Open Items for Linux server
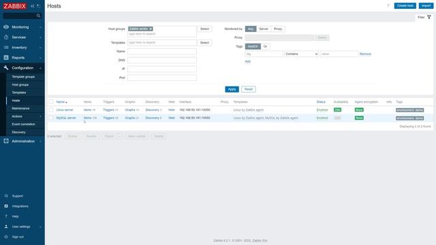The height and width of the screenshot is (245, 436). pyautogui.click(x=87, y=110)
